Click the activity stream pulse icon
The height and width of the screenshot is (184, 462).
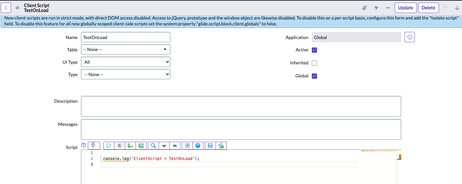(376, 8)
